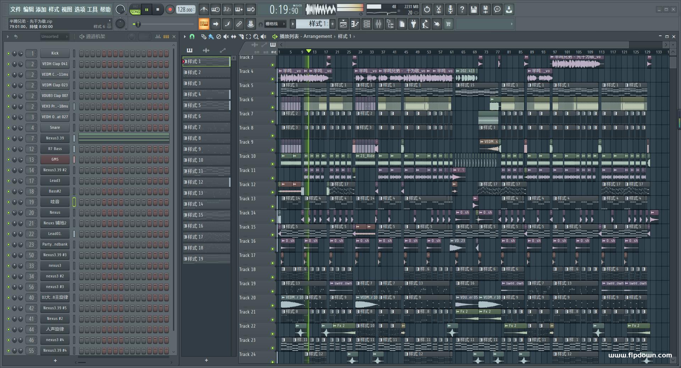Open the piano roll view icon
This screenshot has width=681, height=368.
tap(355, 24)
